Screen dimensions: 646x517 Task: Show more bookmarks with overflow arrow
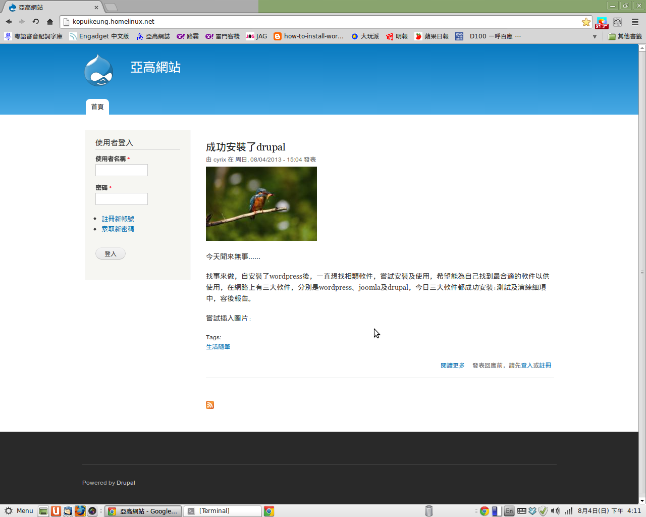point(595,36)
